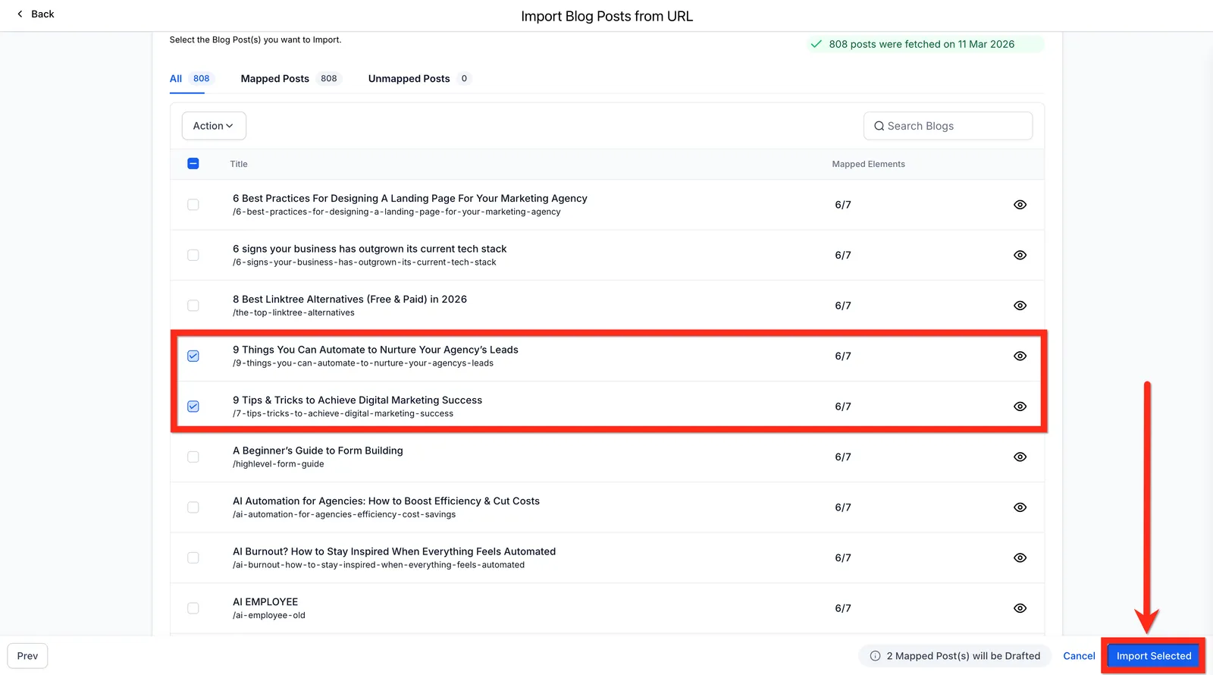1213x675 pixels.
Task: Click the title 6 signs your business has outgrown
Action: [x=370, y=249]
